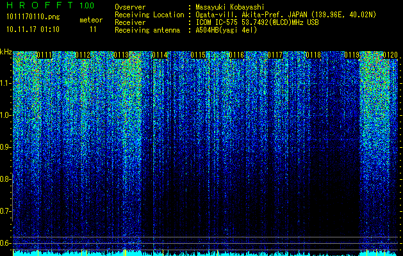Image resolution: width=403 pixels, height=256 pixels.
Task: Click the 0117 time marker
Action: click(x=275, y=55)
